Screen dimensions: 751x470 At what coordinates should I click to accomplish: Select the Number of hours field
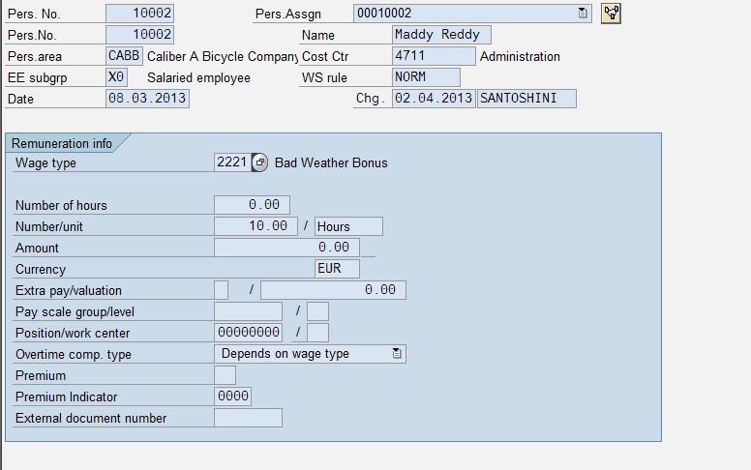(x=252, y=205)
